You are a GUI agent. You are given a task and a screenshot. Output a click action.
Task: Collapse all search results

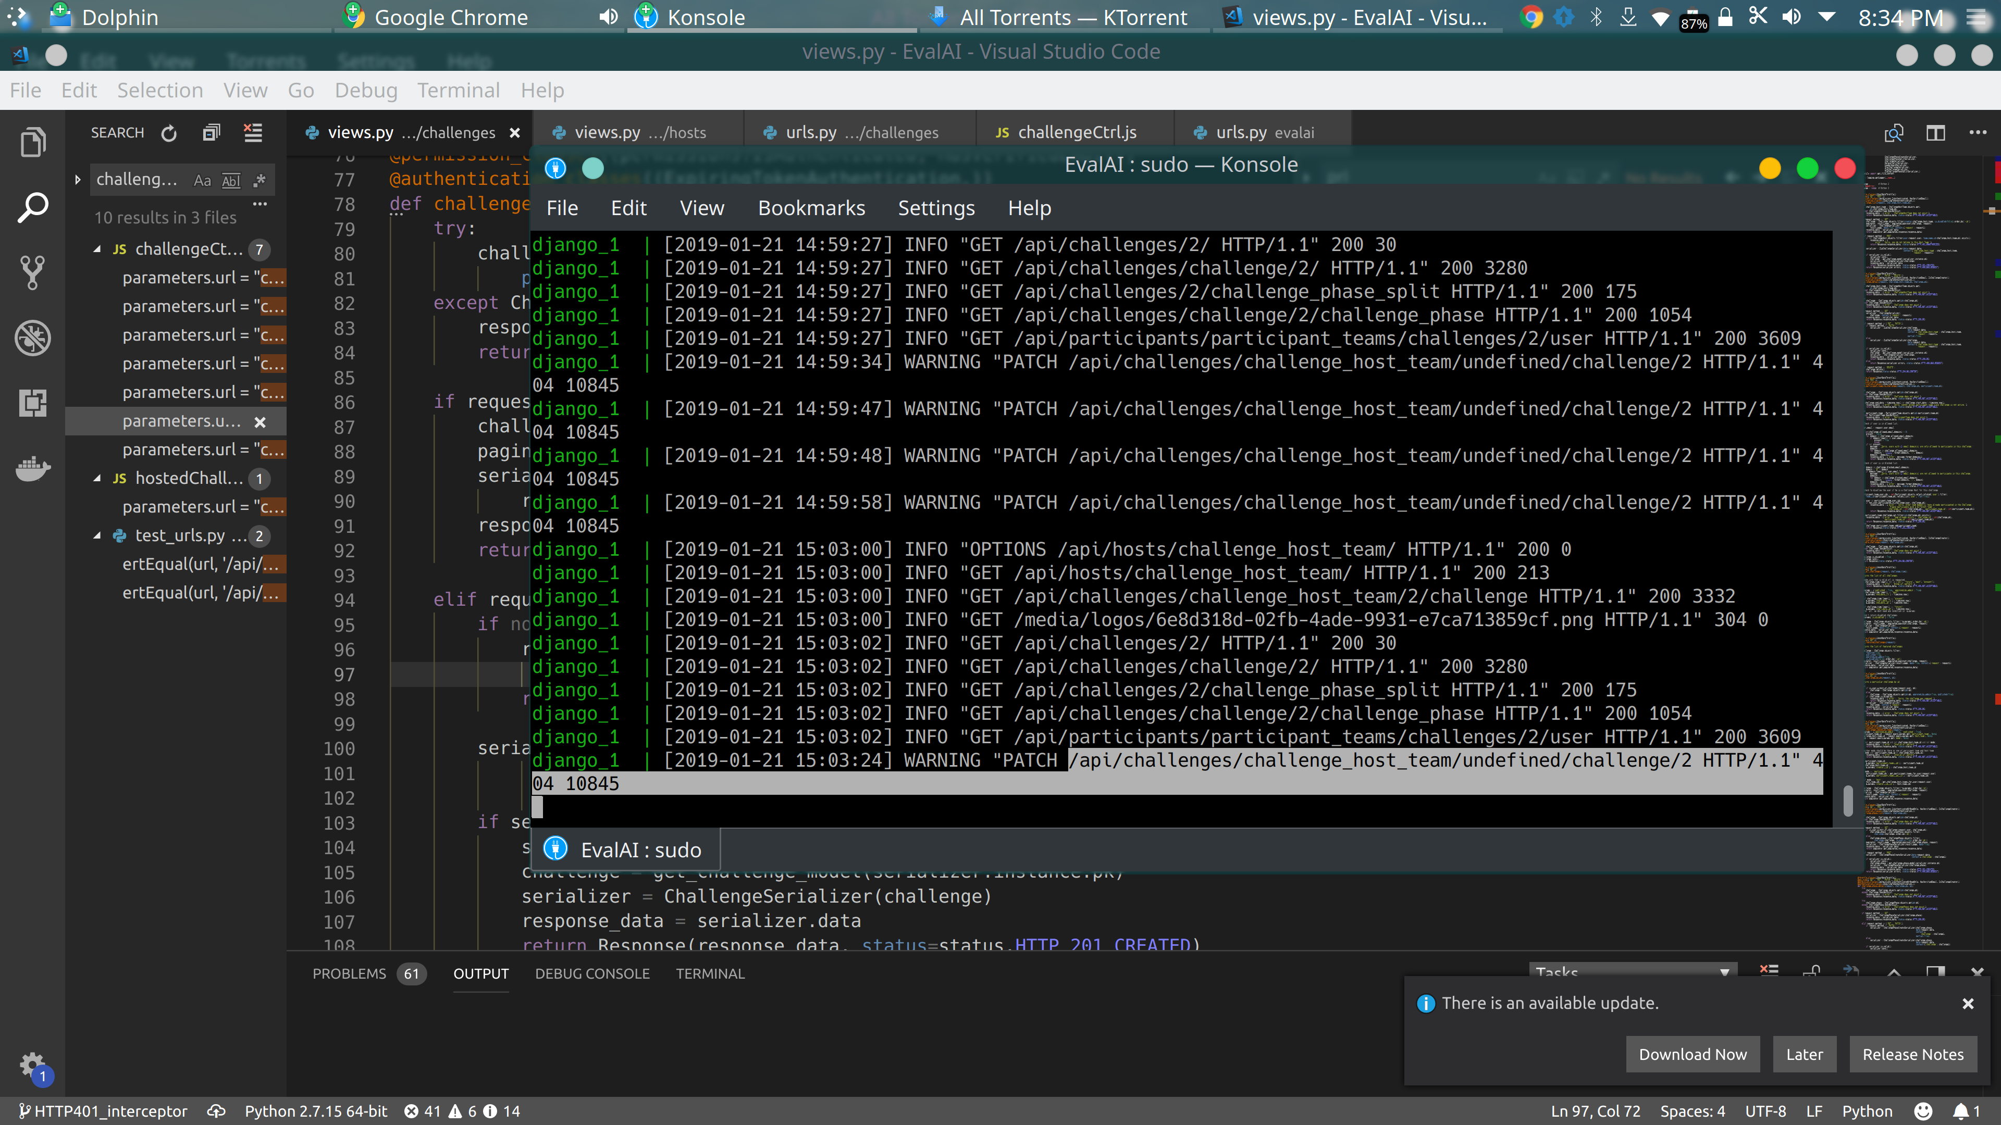(x=211, y=133)
